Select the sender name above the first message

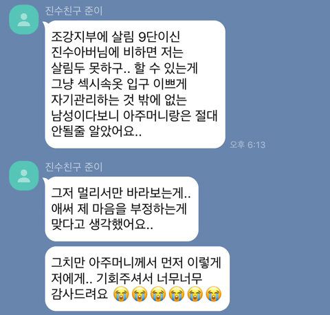pyautogui.click(x=74, y=11)
